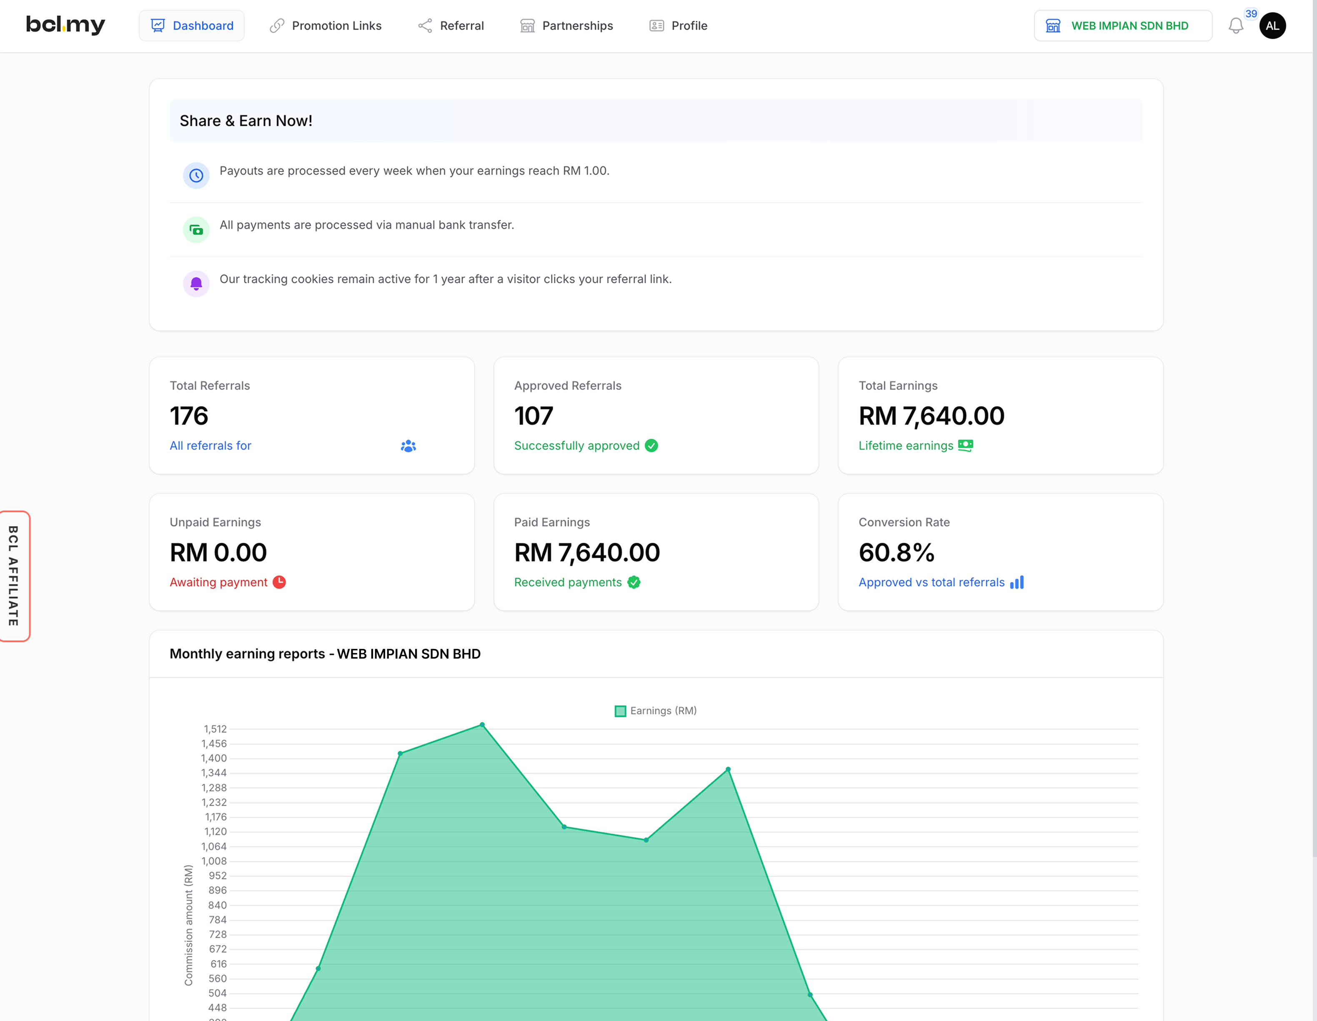
Task: Click the Paid Earnings RM 7,640.00 value
Action: click(x=587, y=552)
